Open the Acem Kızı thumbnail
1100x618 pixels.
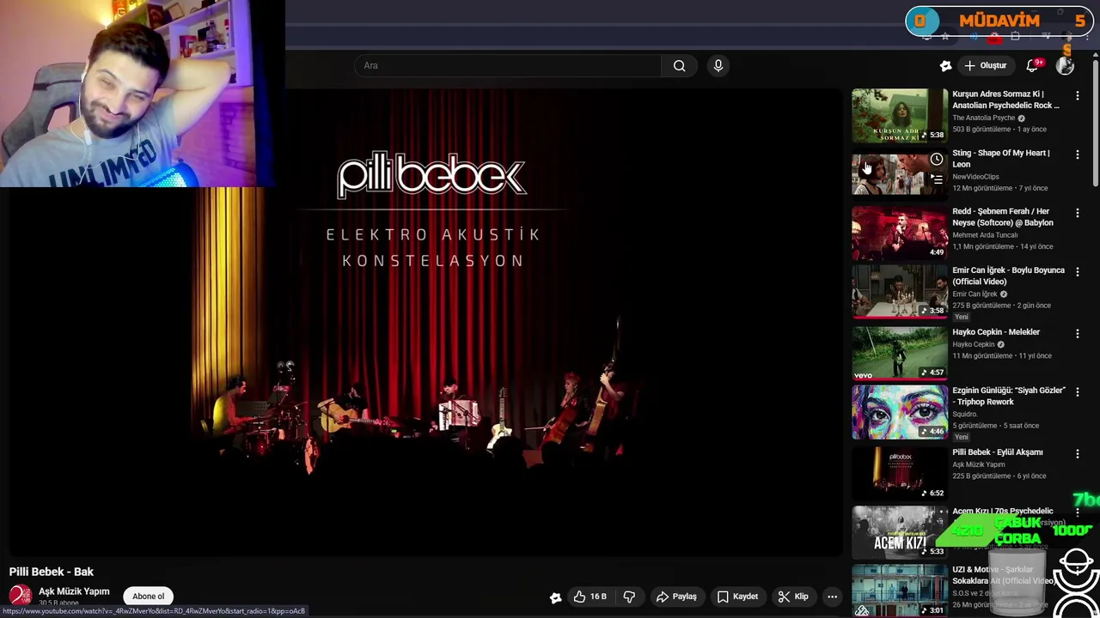point(899,532)
